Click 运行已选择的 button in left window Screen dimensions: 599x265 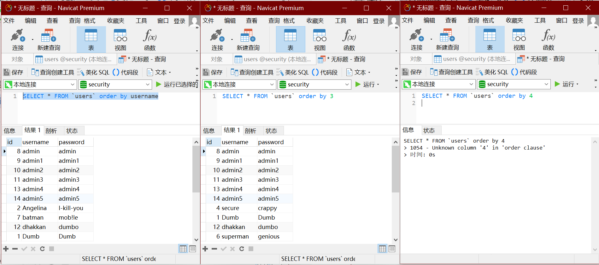click(177, 85)
